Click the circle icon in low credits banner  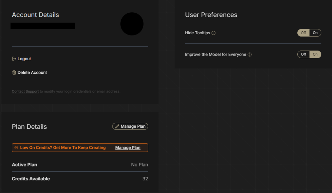16,148
